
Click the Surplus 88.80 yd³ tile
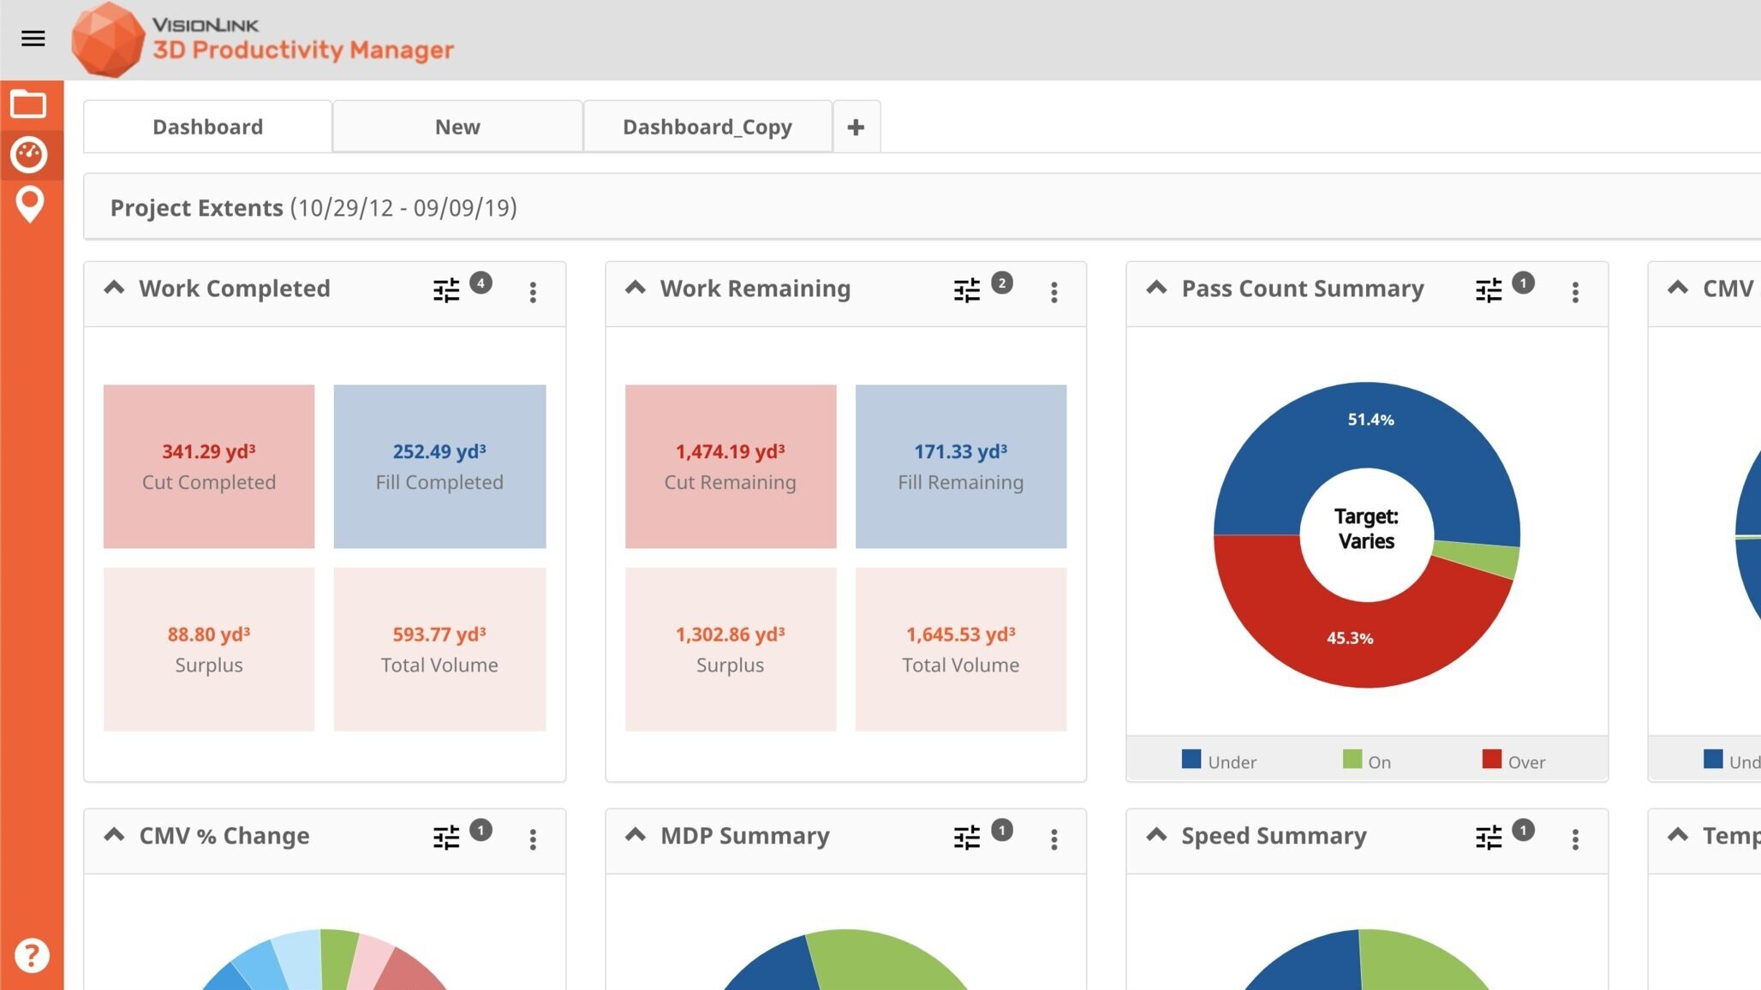(209, 649)
